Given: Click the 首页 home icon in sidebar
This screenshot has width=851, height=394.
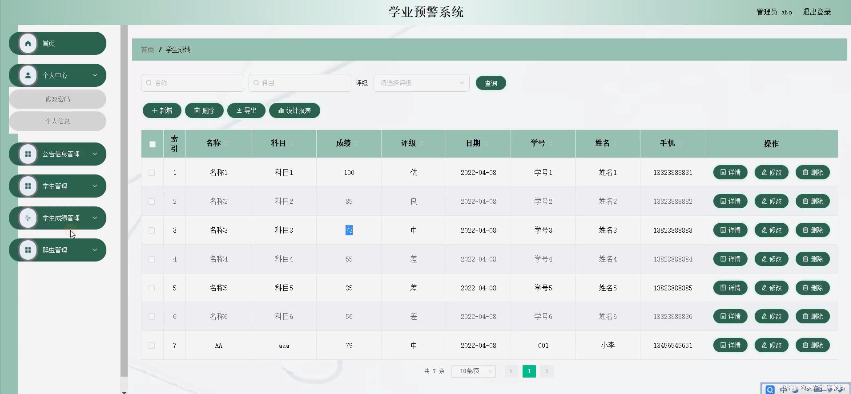Looking at the screenshot, I should coord(28,43).
